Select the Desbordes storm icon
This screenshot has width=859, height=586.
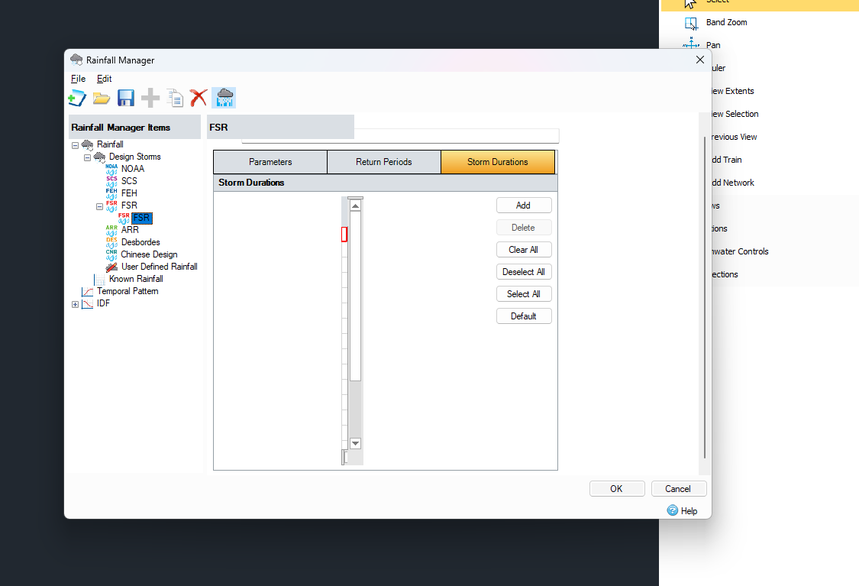[111, 241]
